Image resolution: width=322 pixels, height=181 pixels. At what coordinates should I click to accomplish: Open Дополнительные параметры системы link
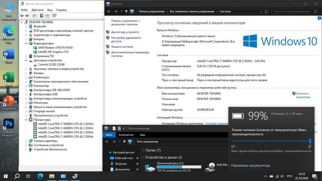point(130,54)
